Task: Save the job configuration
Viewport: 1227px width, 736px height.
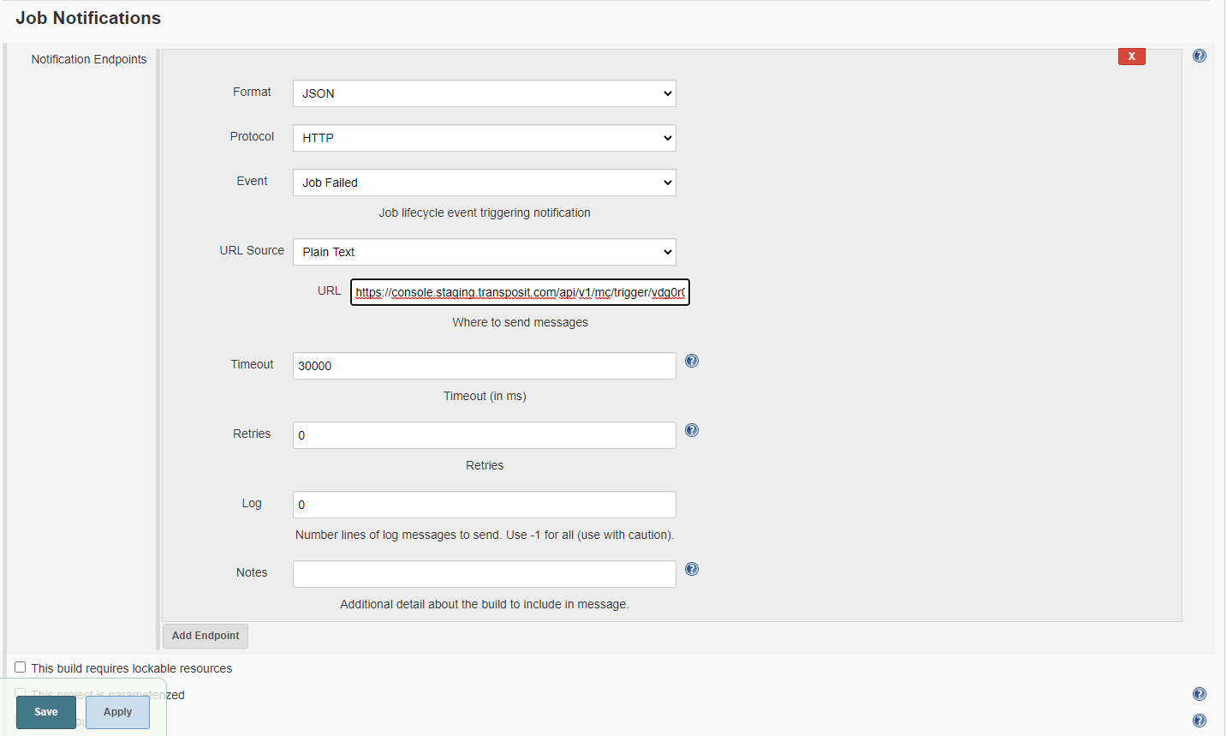Action: tap(46, 712)
